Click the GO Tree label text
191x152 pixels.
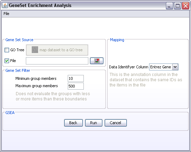(17, 50)
